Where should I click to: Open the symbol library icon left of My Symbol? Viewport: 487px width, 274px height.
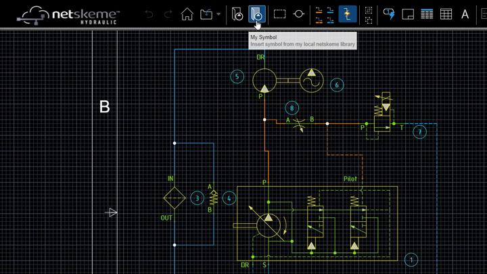tap(237, 14)
